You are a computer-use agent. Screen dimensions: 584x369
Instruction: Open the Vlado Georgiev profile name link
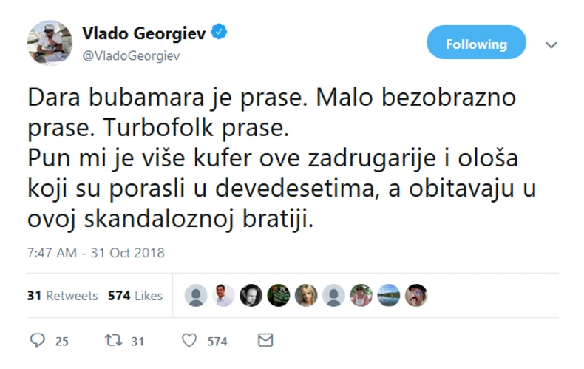145,33
